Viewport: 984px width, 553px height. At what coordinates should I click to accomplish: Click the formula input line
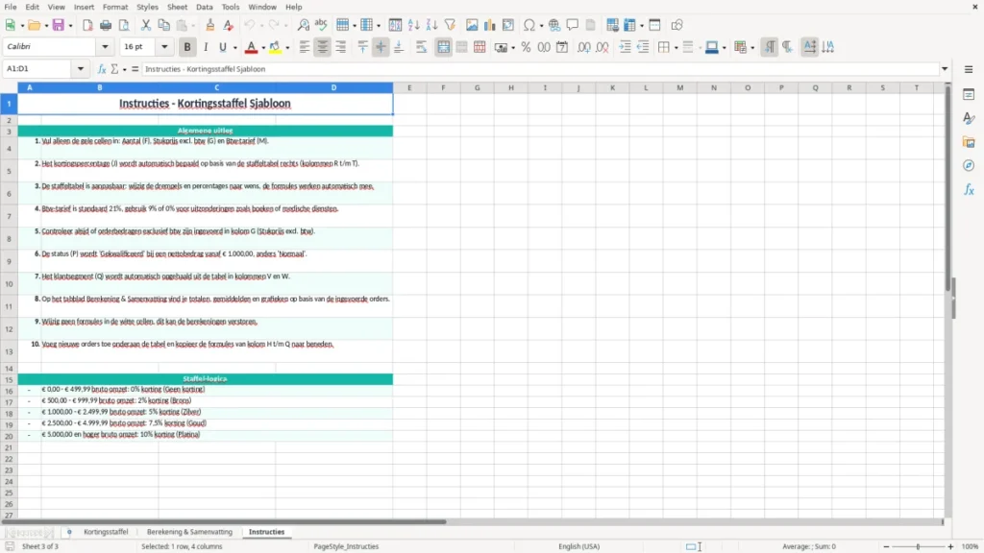[540, 69]
